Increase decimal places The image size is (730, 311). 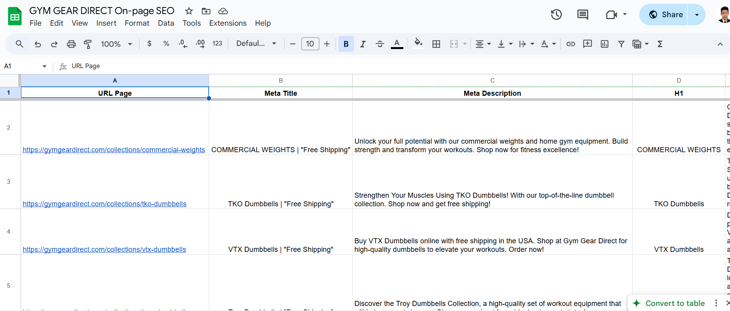tap(200, 44)
